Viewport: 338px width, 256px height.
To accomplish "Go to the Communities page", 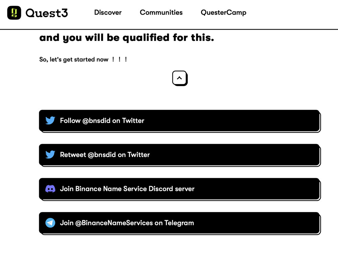I will (161, 12).
